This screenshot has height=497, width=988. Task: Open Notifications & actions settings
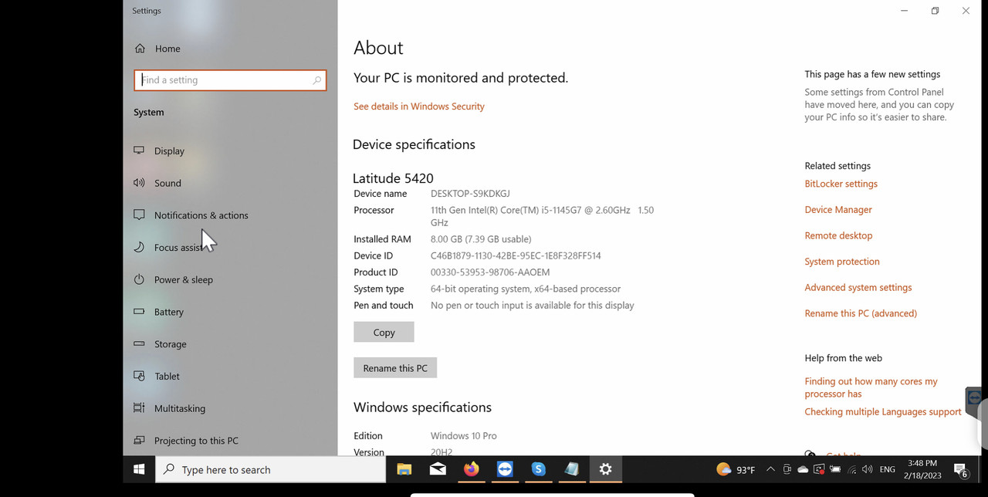(191, 215)
